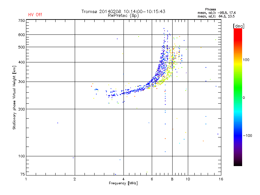Click the 750 tick on height axis
This screenshot has width=260, height=195.
tap(21, 20)
